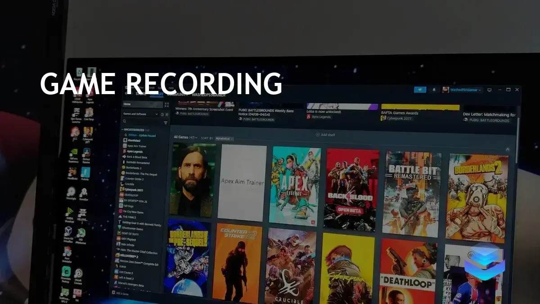Open Borderlands 2 cover tile

point(477,199)
